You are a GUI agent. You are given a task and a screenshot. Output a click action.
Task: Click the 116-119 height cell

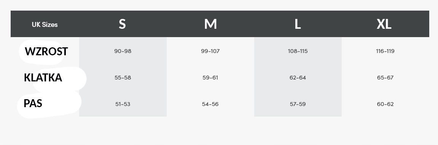(x=385, y=51)
